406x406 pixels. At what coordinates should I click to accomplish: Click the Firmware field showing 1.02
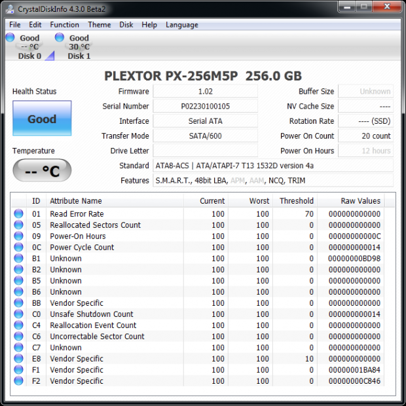click(x=206, y=92)
